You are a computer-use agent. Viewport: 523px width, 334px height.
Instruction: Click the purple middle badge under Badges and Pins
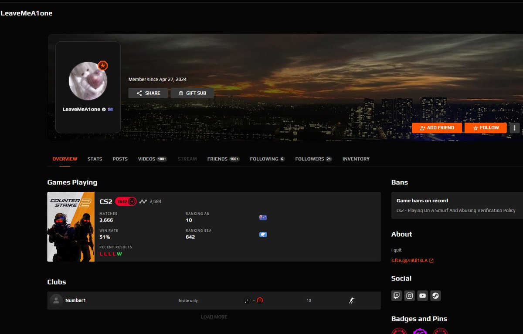coord(420,331)
